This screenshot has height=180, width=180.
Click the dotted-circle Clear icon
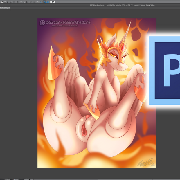[18, 2]
